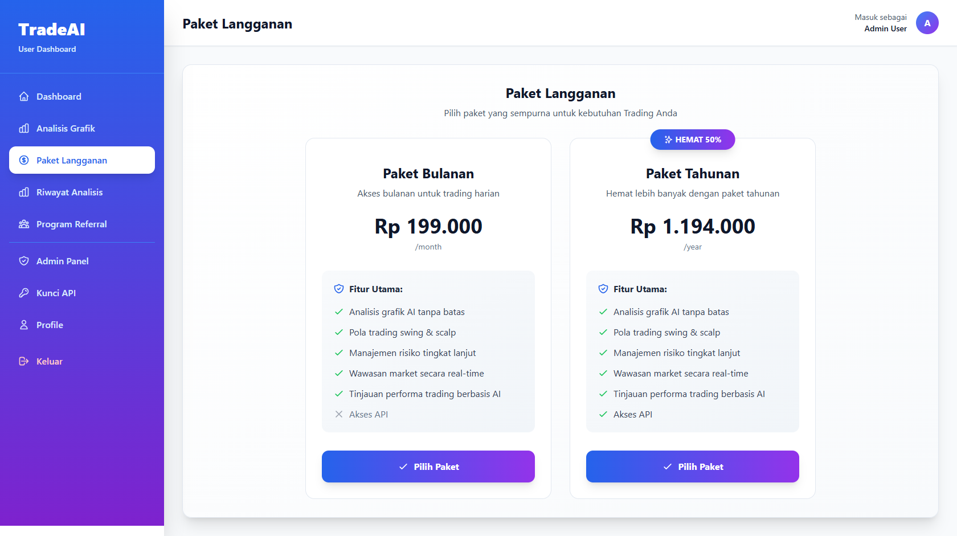Viewport: 957px width, 536px height.
Task: Click the Fitur Utama shield in Paket Bulanan
Action: 339,289
